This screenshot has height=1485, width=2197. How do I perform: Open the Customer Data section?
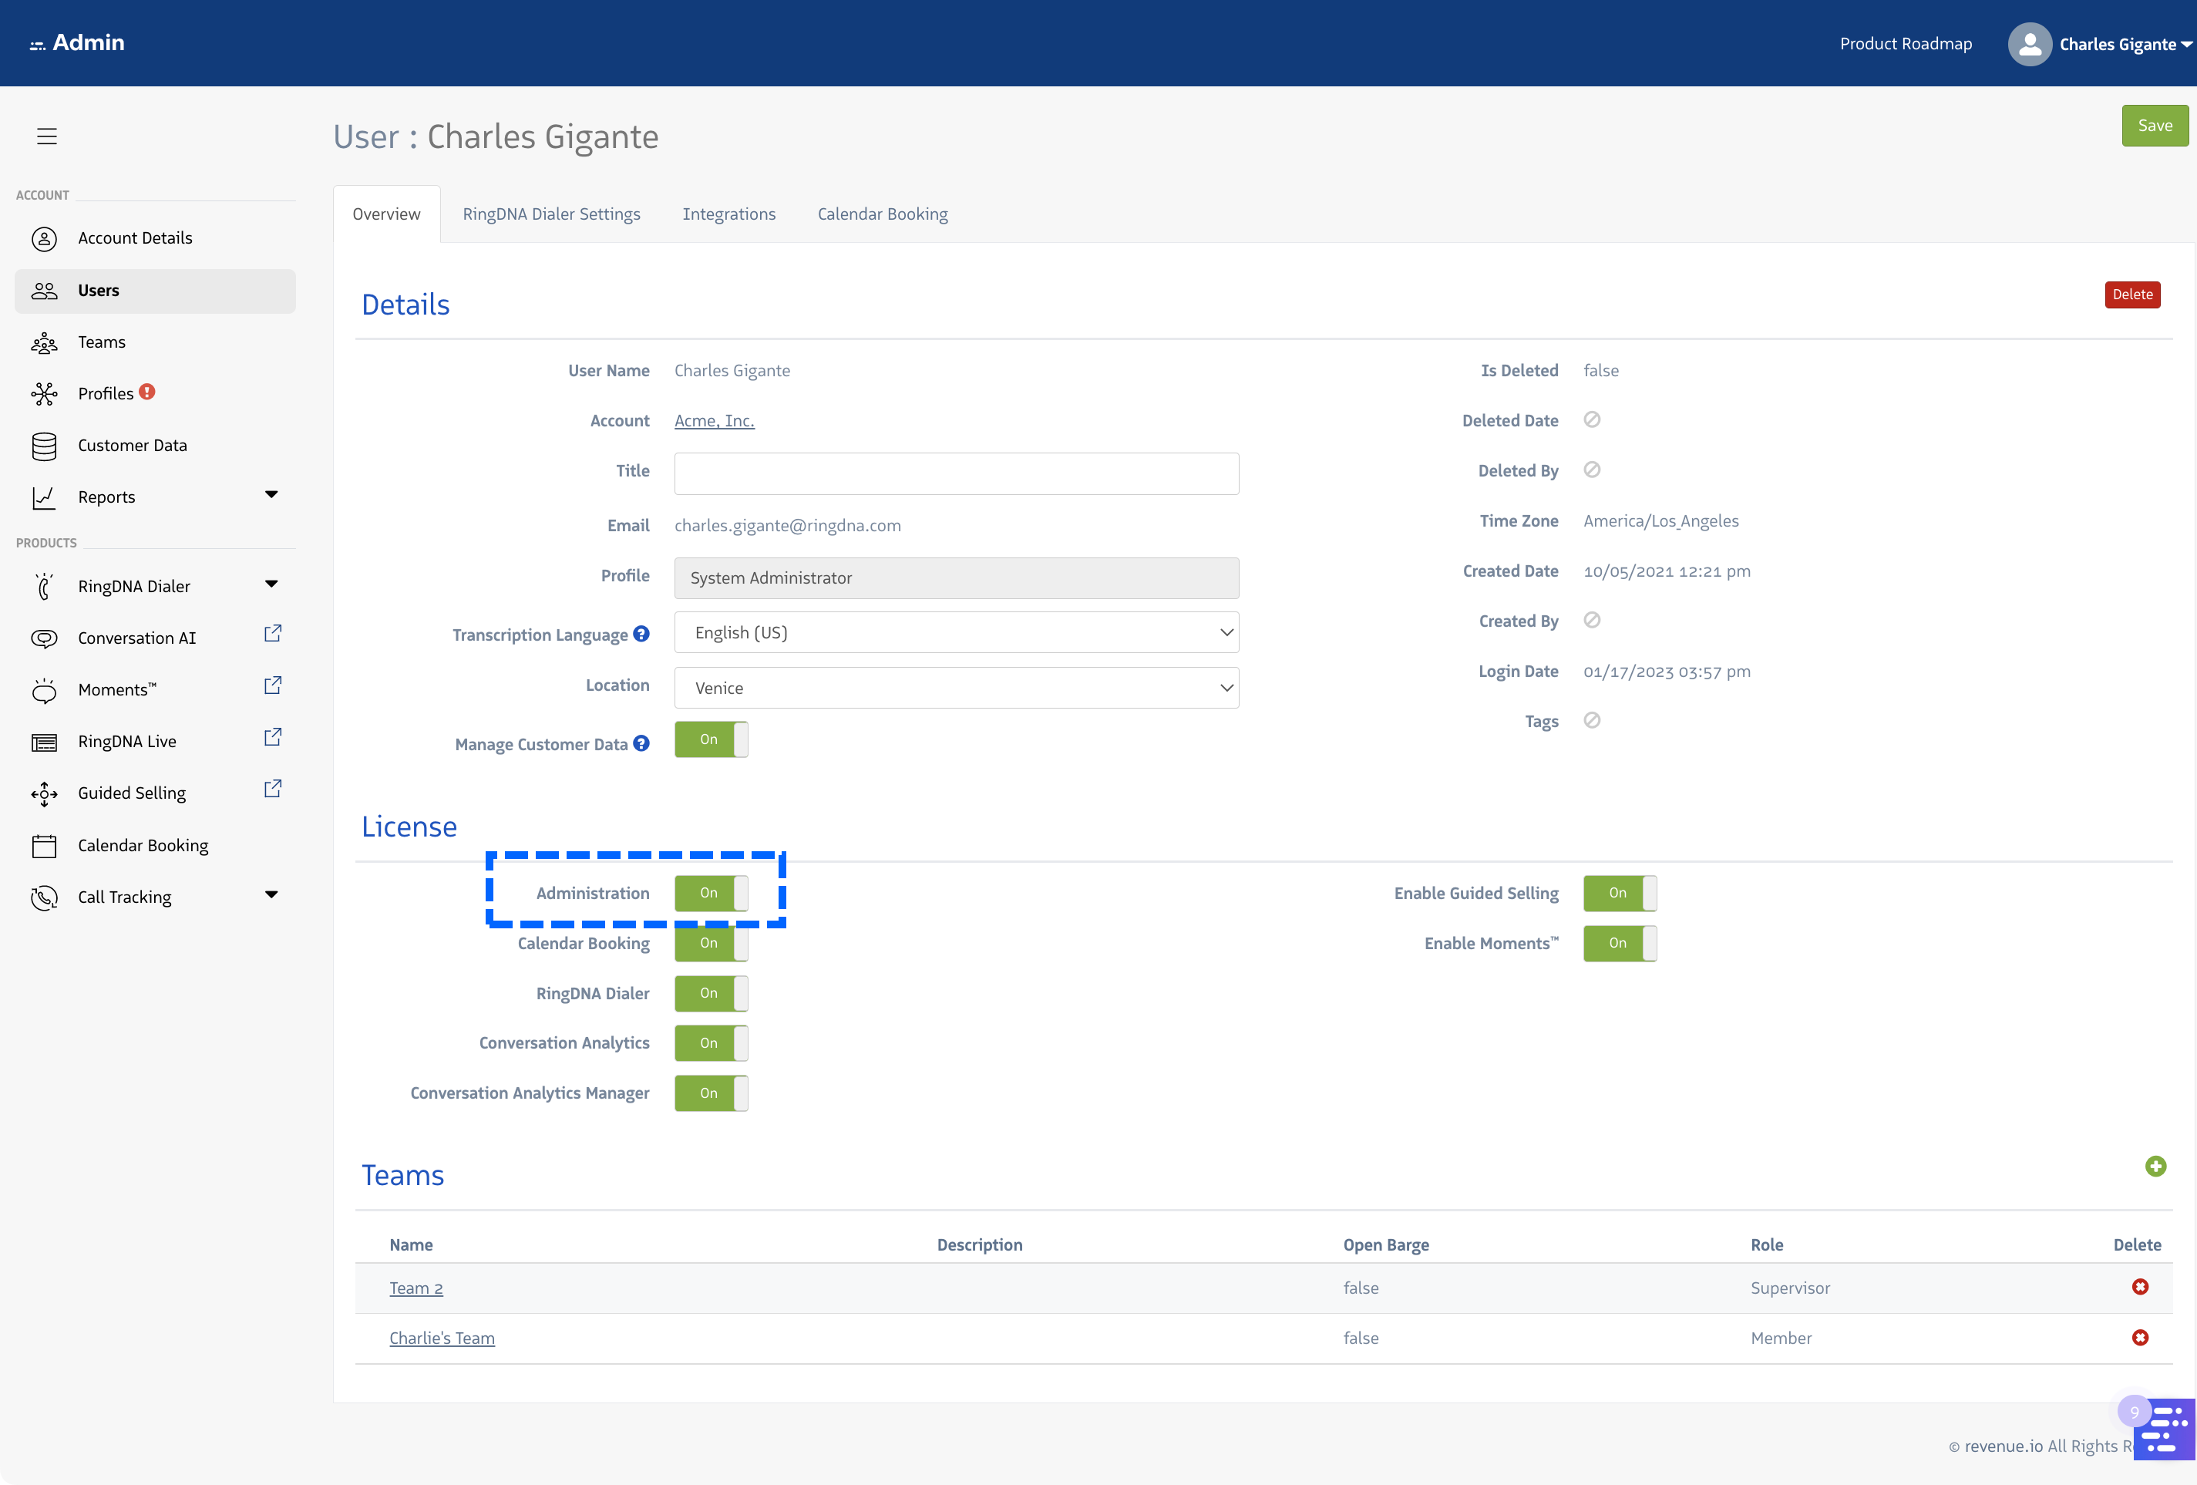pyautogui.click(x=131, y=445)
